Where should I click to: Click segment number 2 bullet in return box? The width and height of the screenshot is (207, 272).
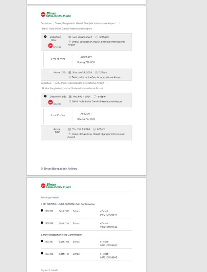coord(45,96)
